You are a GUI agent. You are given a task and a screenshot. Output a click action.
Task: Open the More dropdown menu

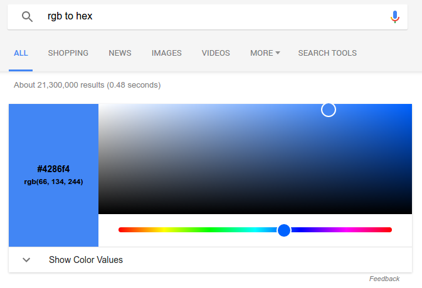point(265,53)
